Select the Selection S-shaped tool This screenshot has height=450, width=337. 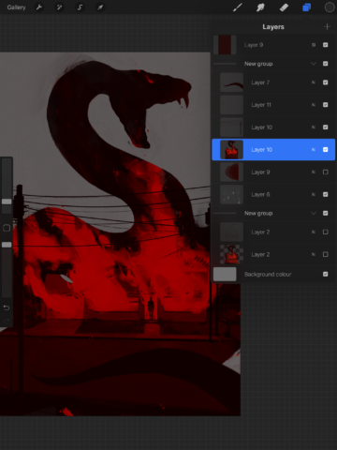[x=80, y=7]
